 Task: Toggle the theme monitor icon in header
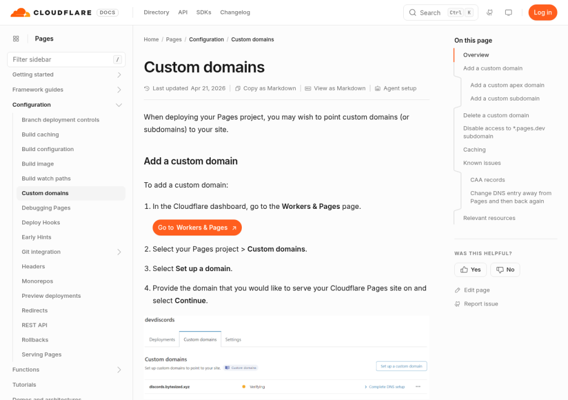(x=509, y=12)
